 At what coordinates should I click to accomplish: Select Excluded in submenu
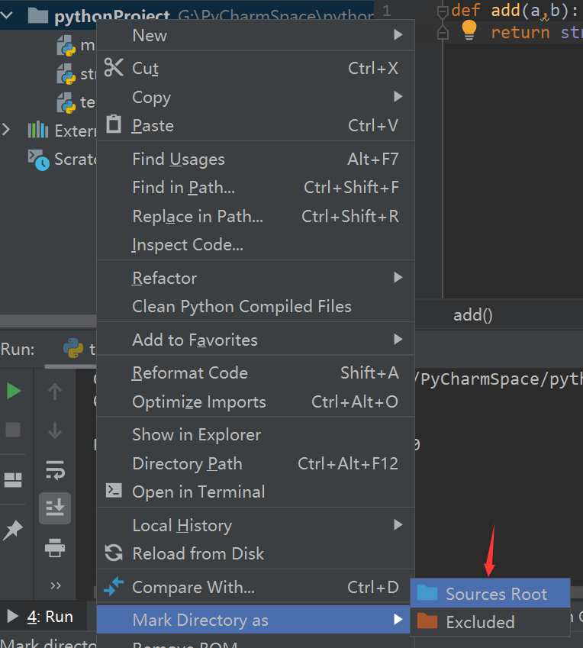[x=491, y=621]
